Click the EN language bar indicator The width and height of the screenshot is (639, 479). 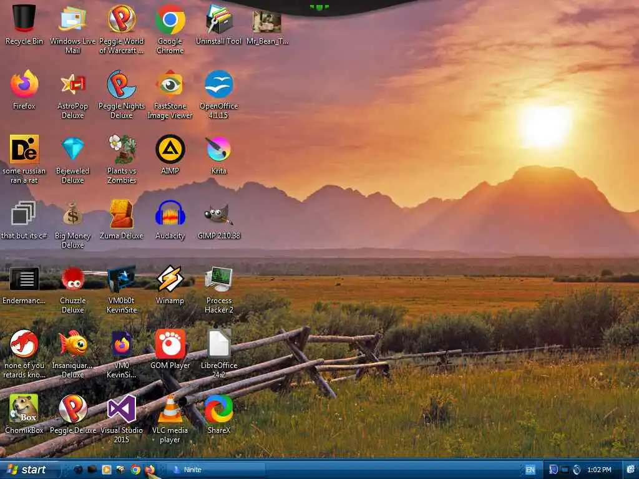pos(530,470)
